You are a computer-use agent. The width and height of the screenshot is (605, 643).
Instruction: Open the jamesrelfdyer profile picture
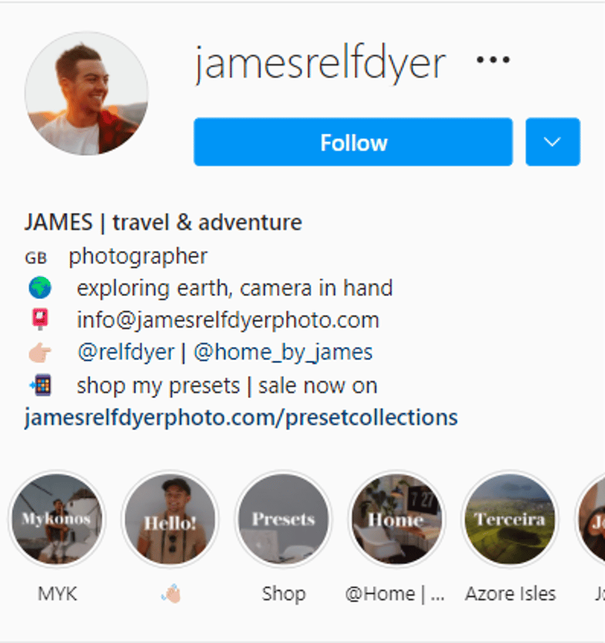(x=87, y=93)
